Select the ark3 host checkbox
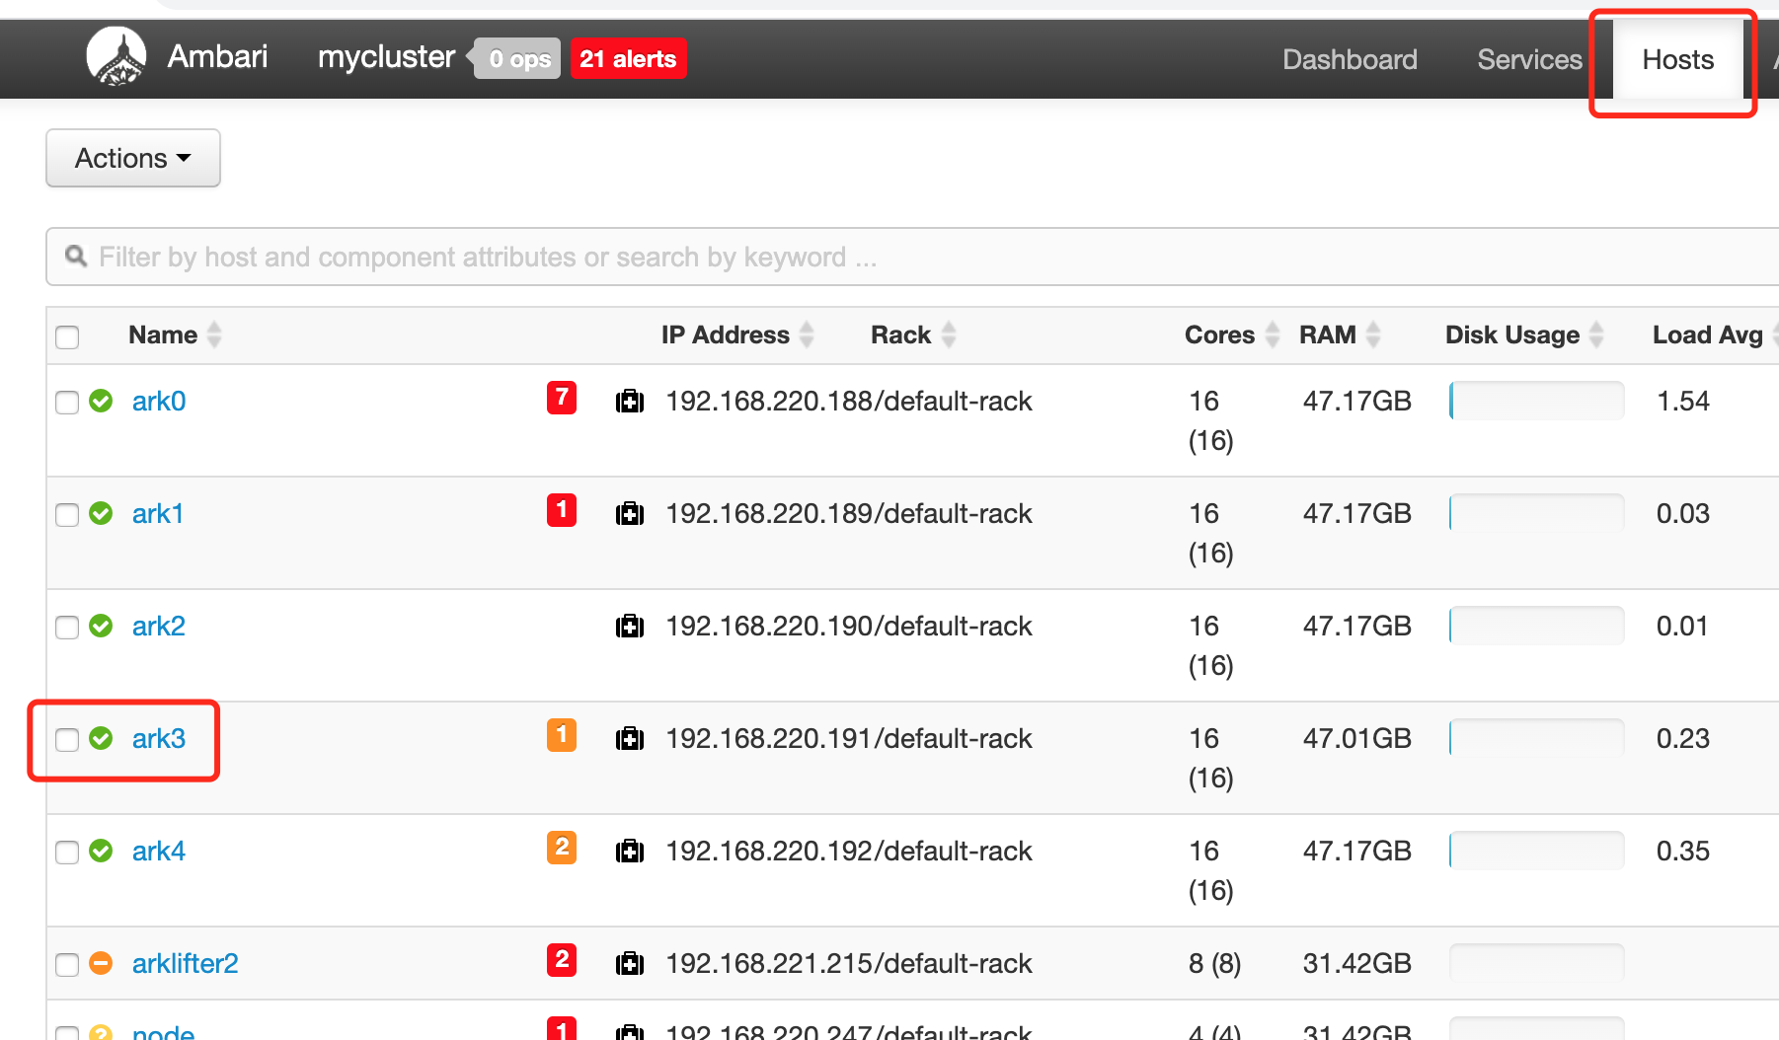This screenshot has height=1040, width=1779. (x=67, y=740)
